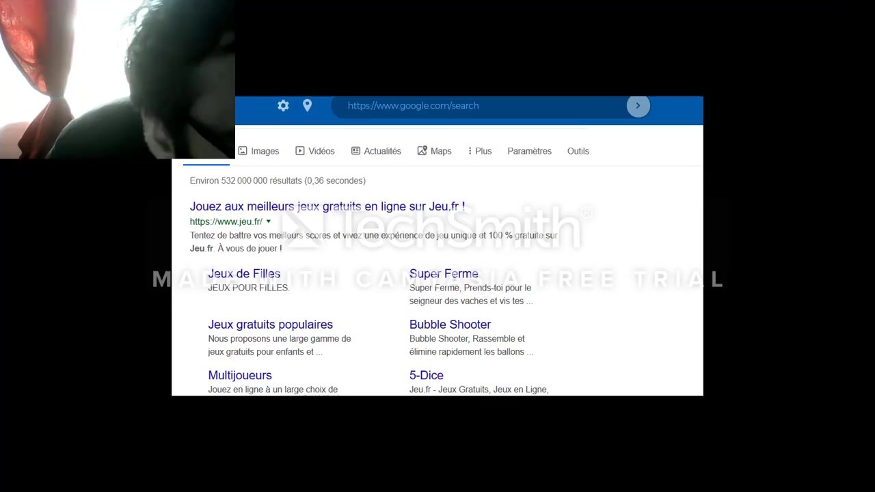Open the Outils search tools

(578, 151)
